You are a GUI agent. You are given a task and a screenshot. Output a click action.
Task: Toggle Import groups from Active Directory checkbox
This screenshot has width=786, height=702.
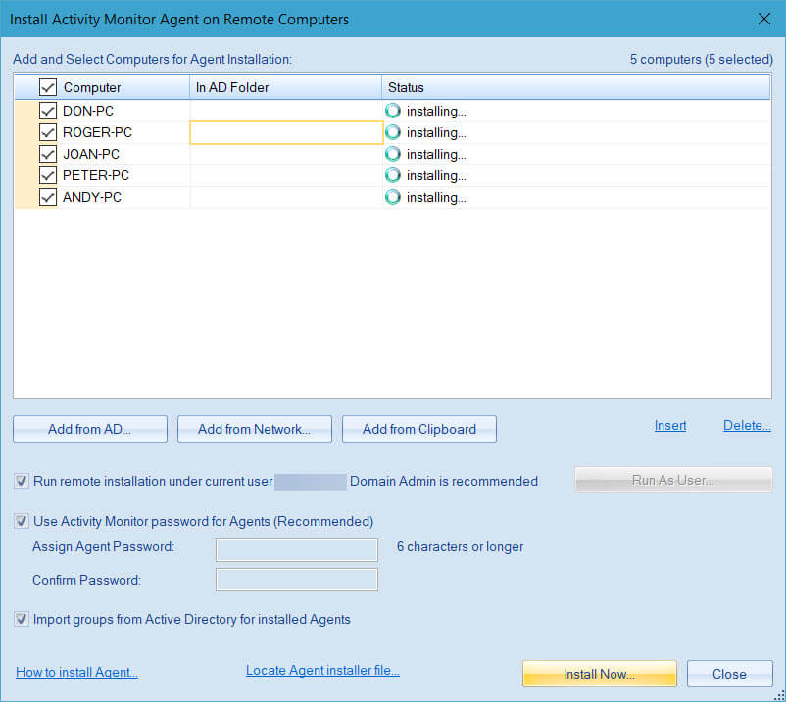coord(22,620)
